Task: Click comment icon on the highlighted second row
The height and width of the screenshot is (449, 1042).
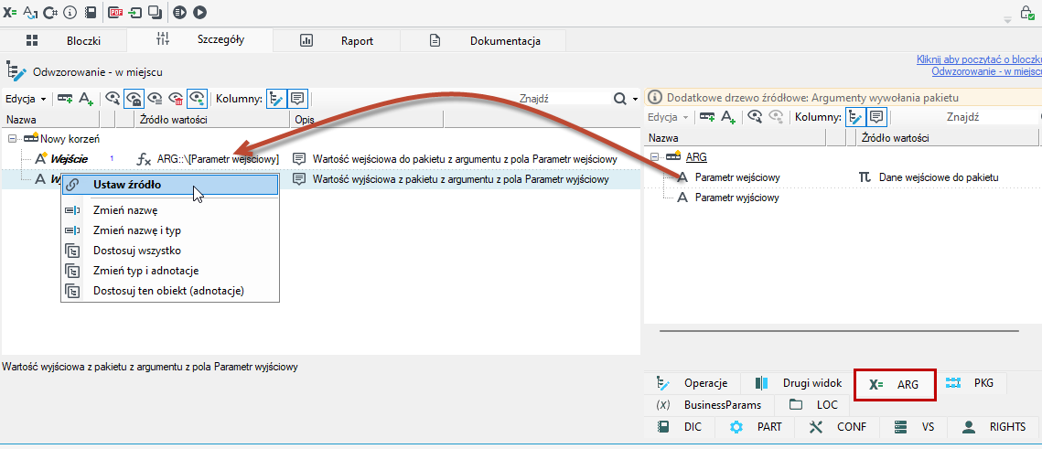Action: [300, 179]
